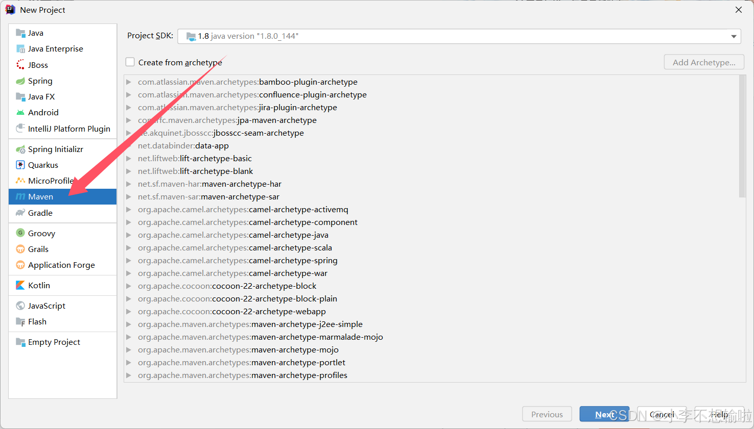Viewport: 754px width, 429px height.
Task: Open Help for New Project
Action: click(719, 414)
